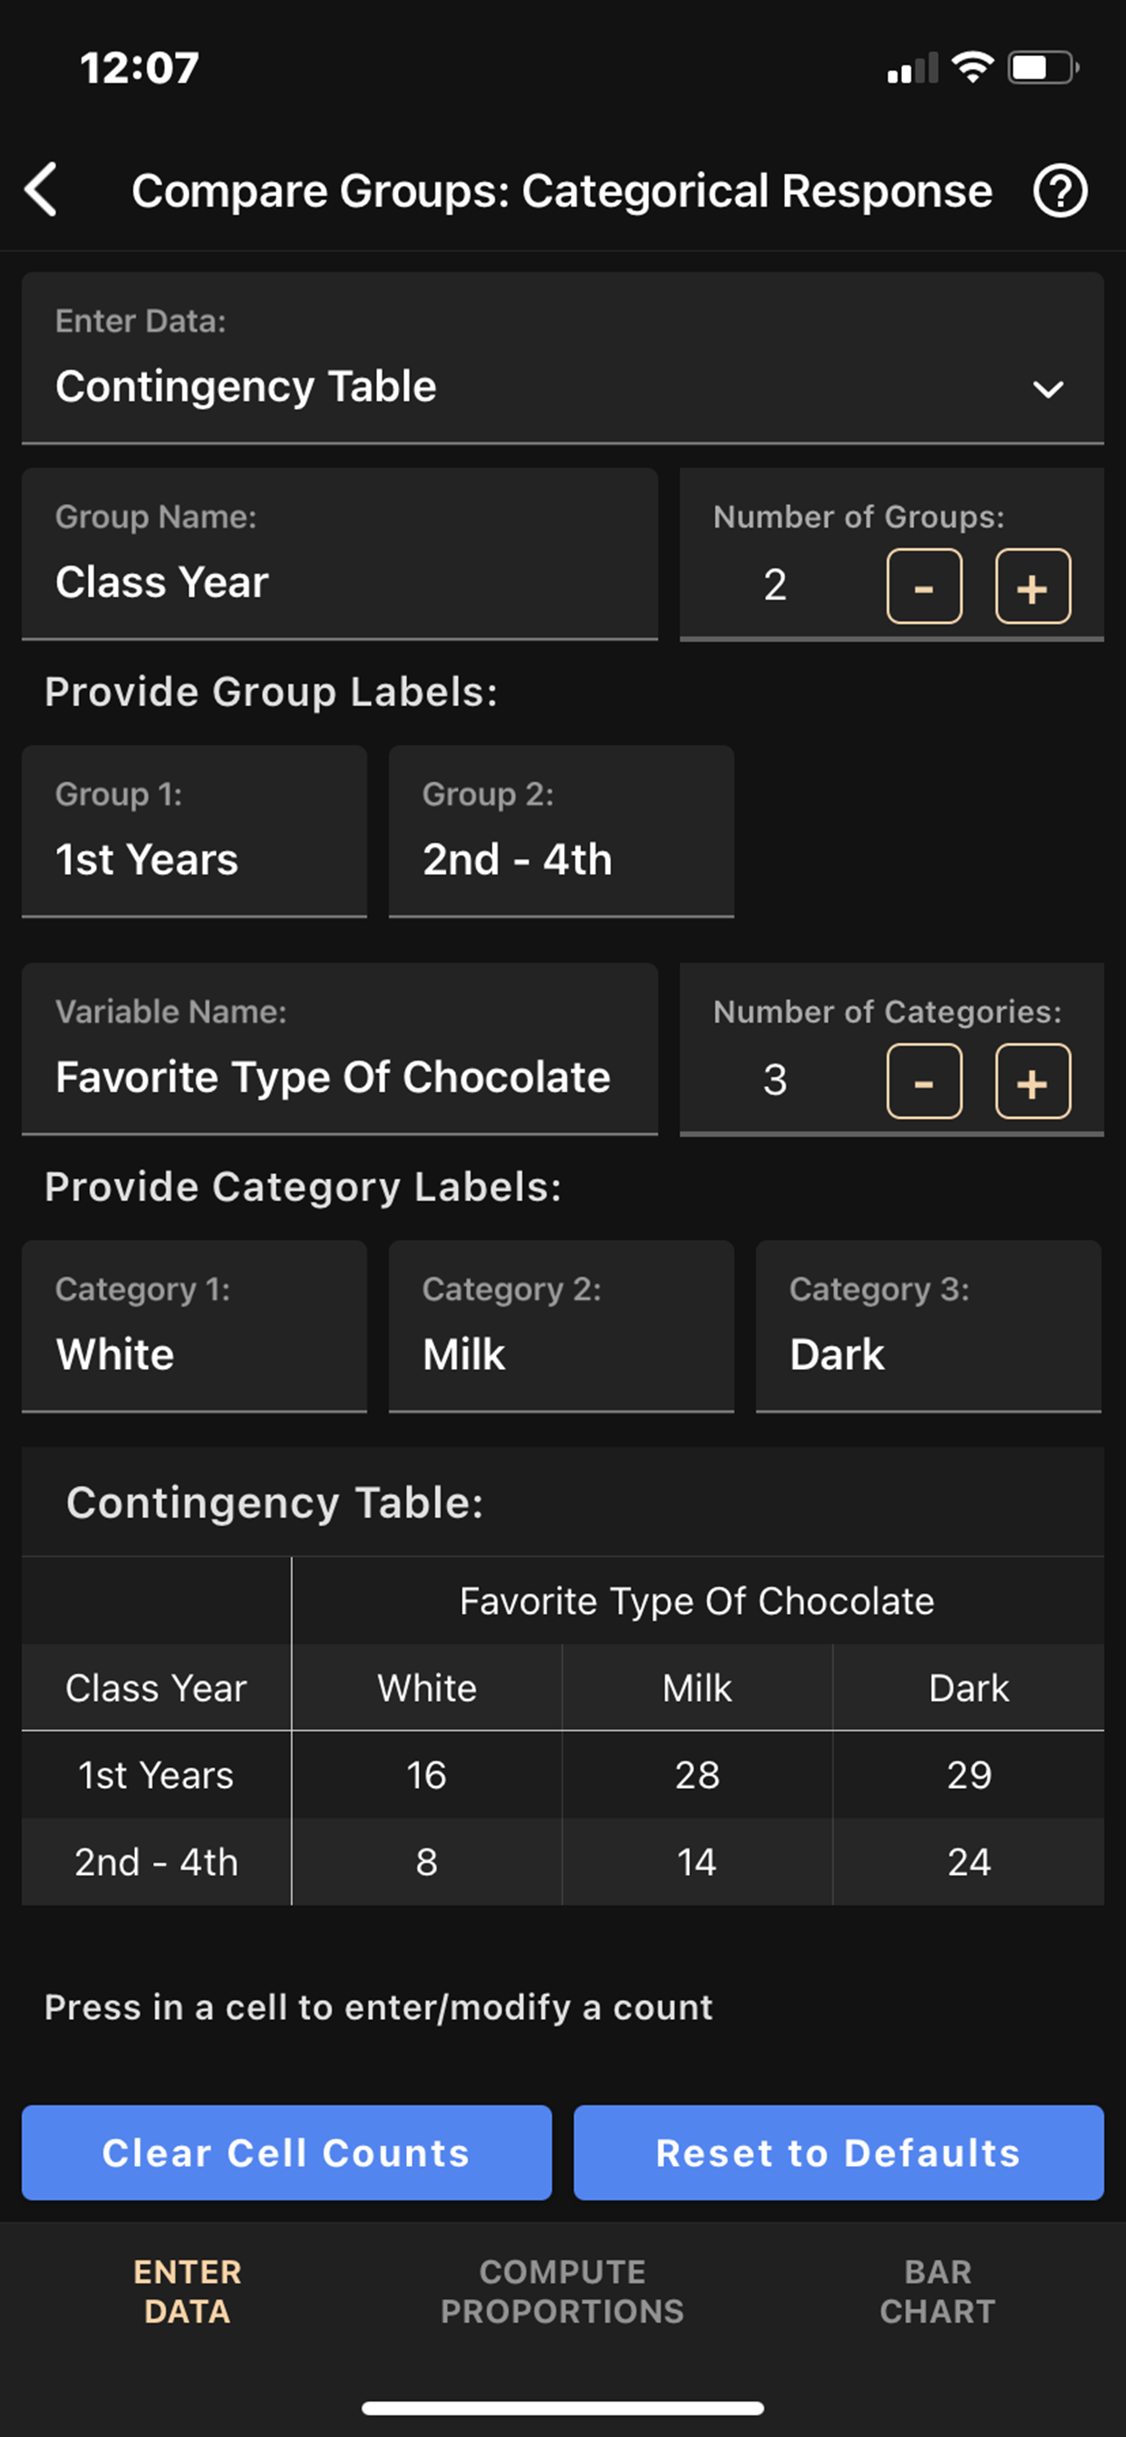Edit Group 2 label 2nd - 4th
1126x2437 pixels.
560,859
